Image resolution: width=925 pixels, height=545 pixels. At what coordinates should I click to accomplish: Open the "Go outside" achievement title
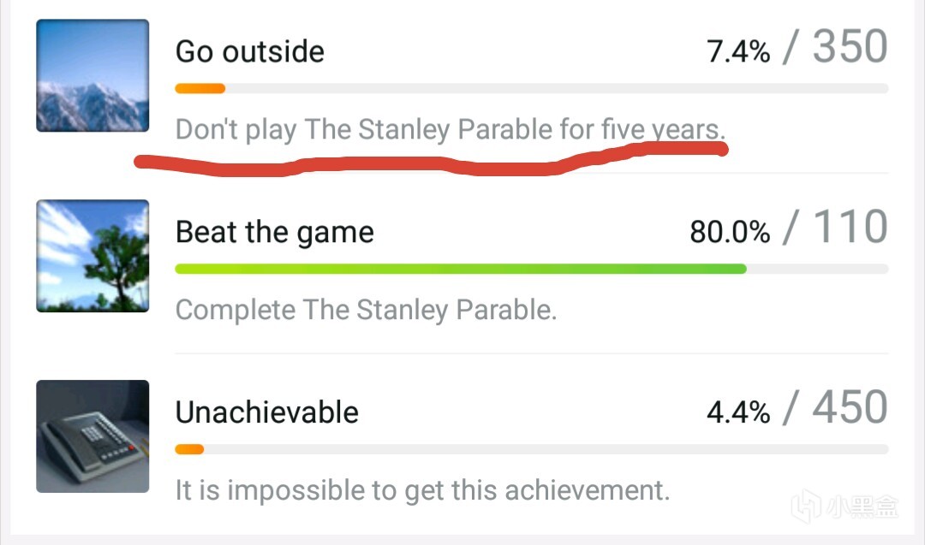(249, 51)
